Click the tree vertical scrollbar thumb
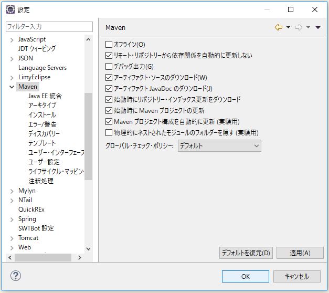 (x=88, y=137)
